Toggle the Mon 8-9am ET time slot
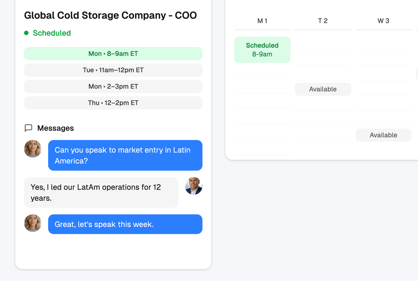The image size is (418, 281). pyautogui.click(x=113, y=54)
